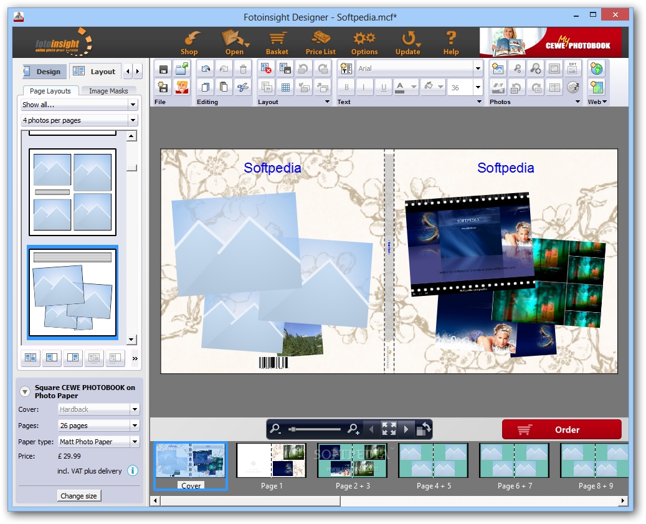Fit the view with the fullscreen arrows icon
Image resolution: width=646 pixels, height=524 pixels.
(389, 429)
